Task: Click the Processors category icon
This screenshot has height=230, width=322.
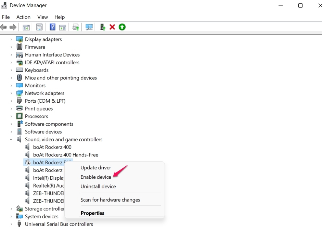Action: pyautogui.click(x=19, y=116)
